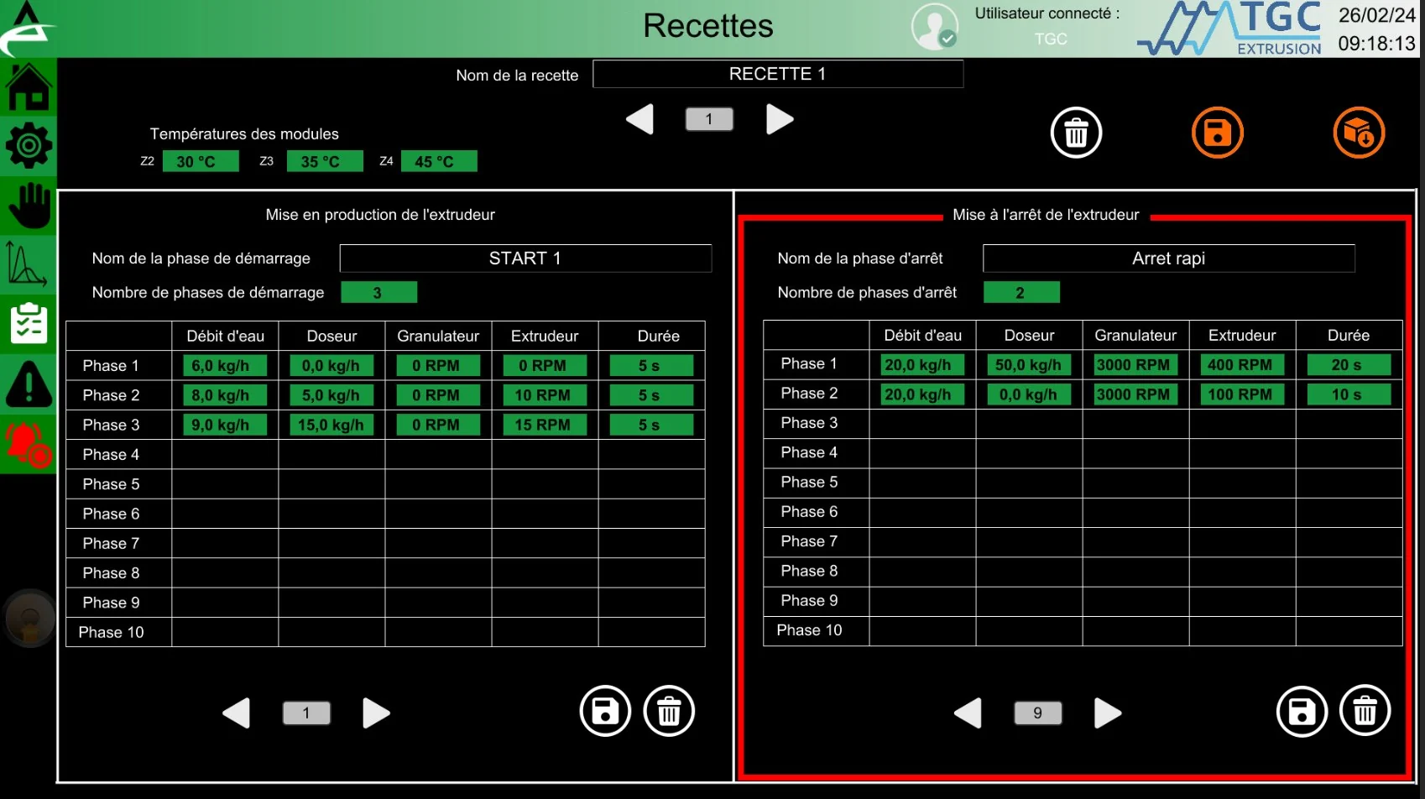This screenshot has height=799, width=1425.
Task: Open the recipes clipboard checklist icon
Action: click(29, 324)
